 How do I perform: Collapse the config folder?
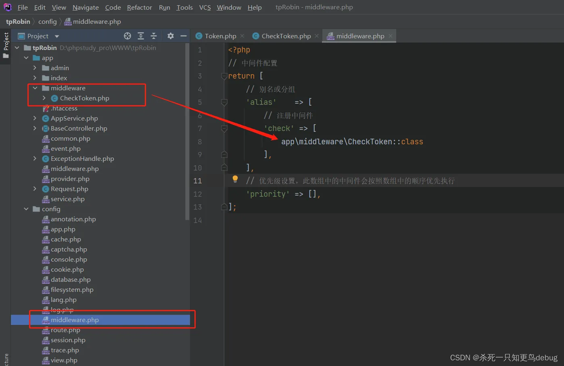pyautogui.click(x=26, y=209)
